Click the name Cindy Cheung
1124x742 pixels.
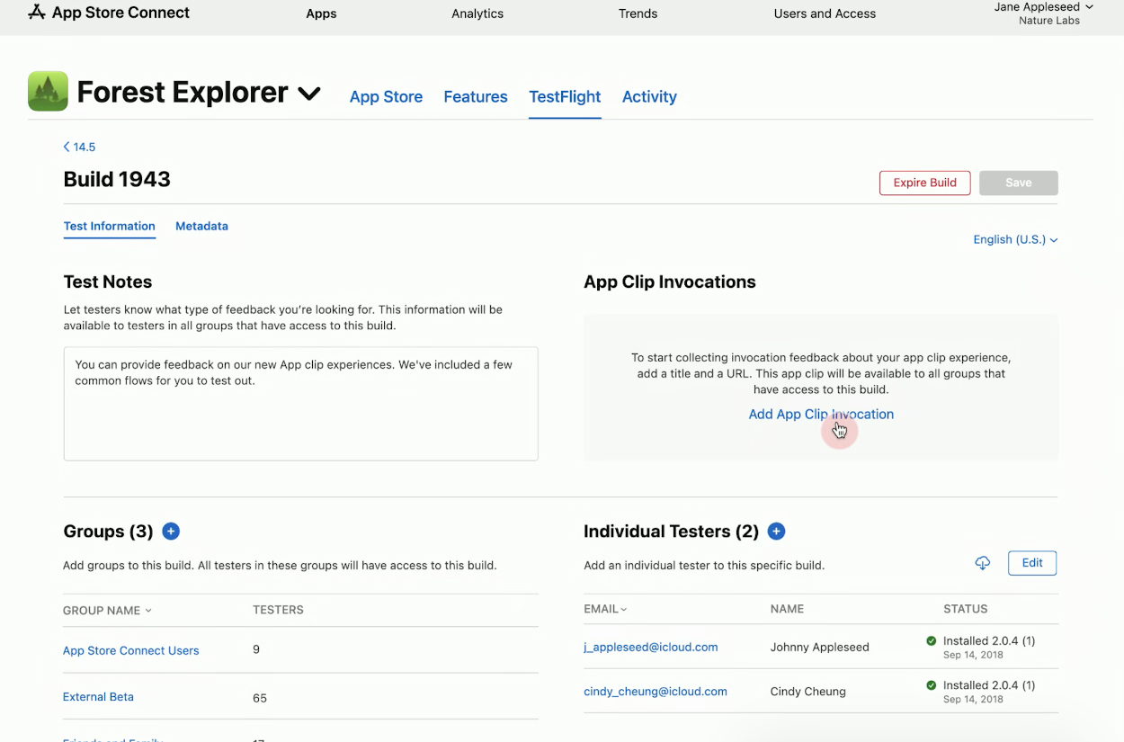(808, 692)
